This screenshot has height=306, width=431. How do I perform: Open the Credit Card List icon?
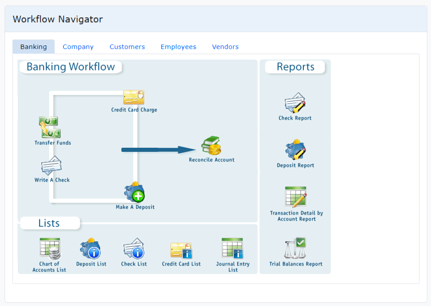pyautogui.click(x=181, y=250)
